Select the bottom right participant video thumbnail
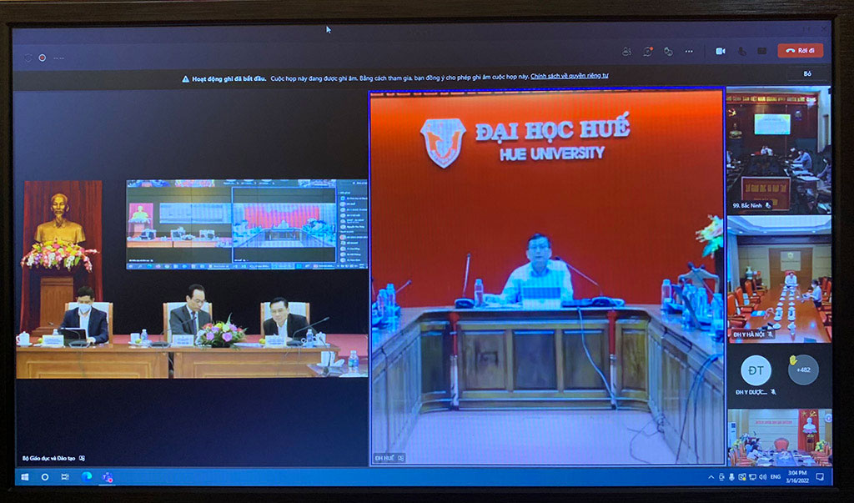The image size is (854, 503). click(x=779, y=437)
